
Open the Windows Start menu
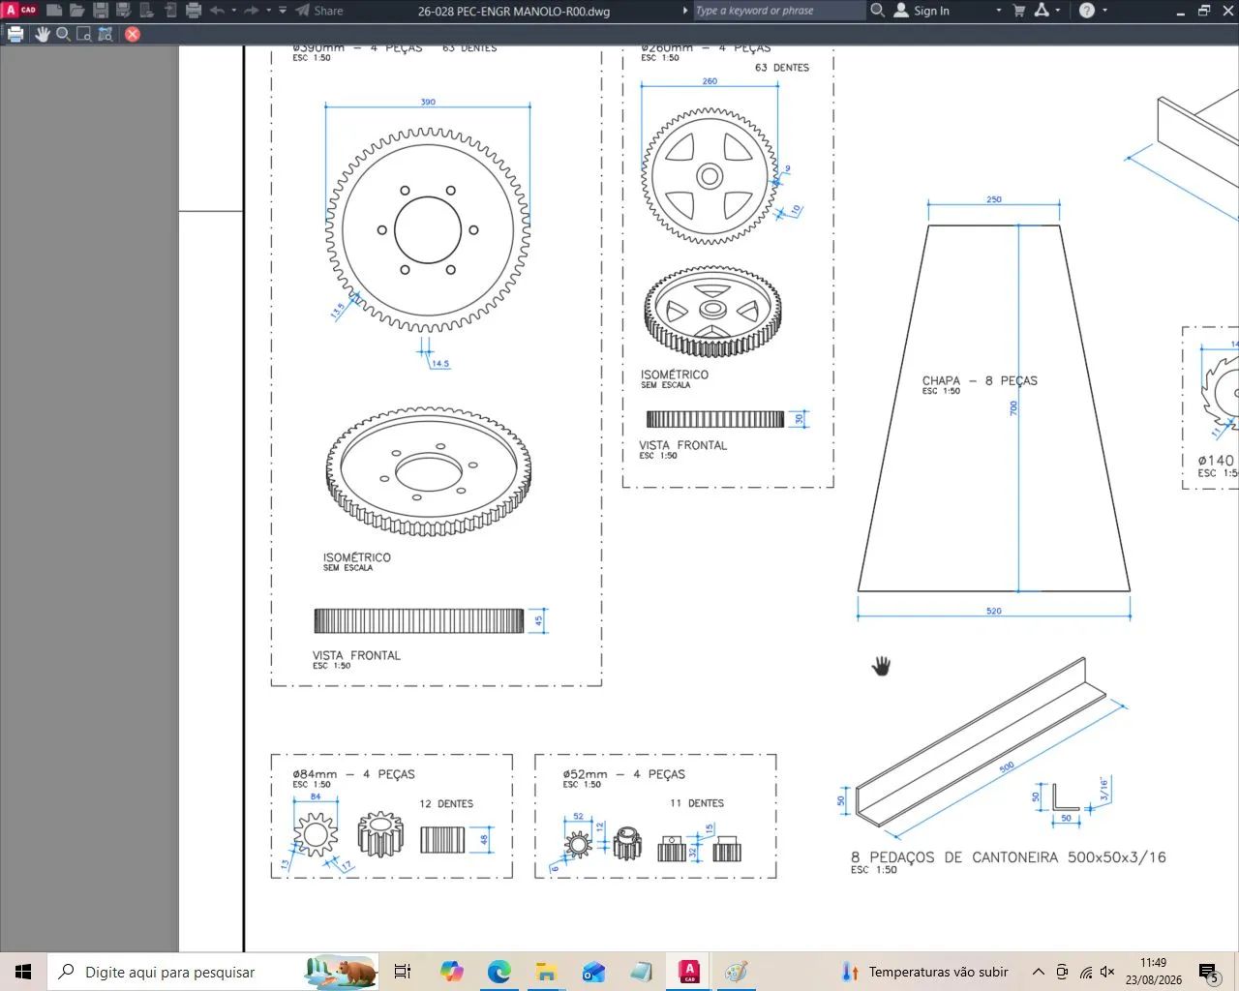pos(23,972)
